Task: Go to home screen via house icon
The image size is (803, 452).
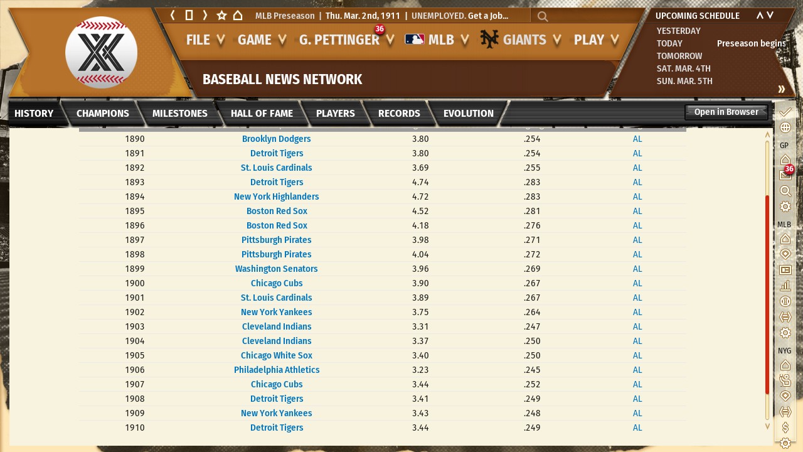Action: click(x=238, y=16)
